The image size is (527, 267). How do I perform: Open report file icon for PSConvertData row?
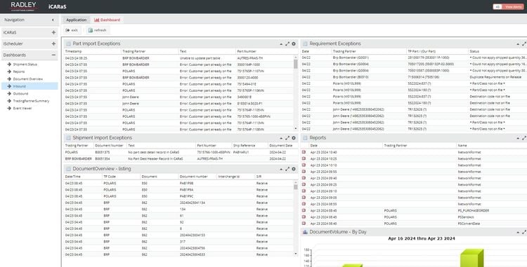coord(304,223)
